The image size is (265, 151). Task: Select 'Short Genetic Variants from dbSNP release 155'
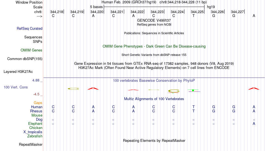point(154,55)
